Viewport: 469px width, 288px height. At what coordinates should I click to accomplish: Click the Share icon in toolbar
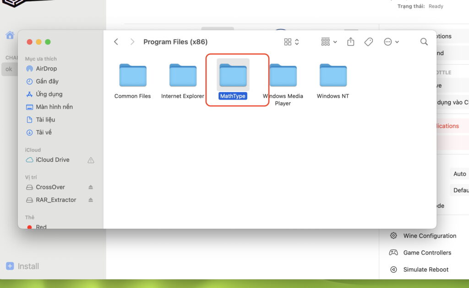pos(351,42)
